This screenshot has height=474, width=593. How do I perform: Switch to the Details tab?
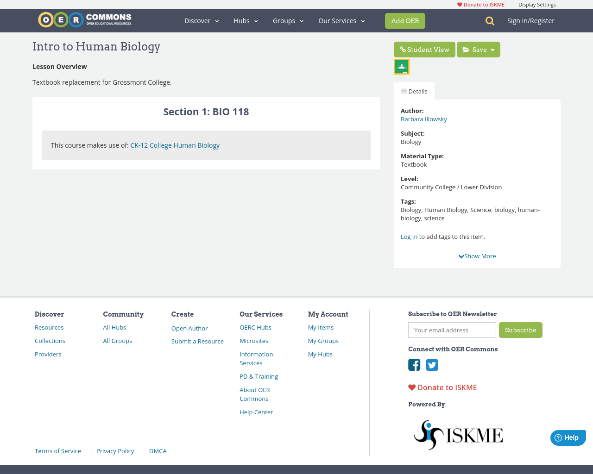coord(414,91)
